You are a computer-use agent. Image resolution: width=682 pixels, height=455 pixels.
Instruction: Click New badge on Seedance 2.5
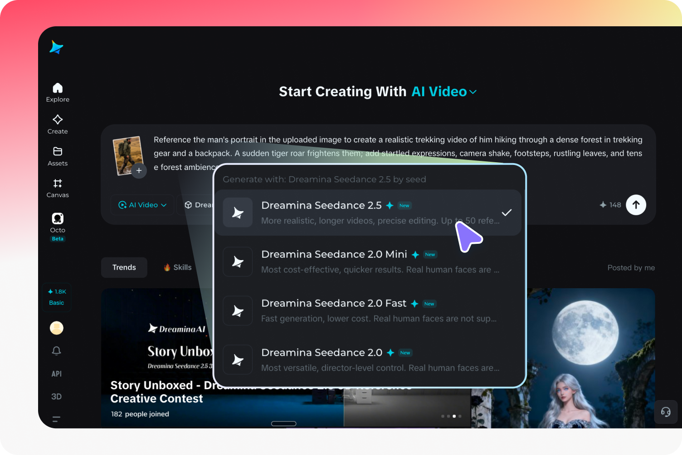coord(404,206)
